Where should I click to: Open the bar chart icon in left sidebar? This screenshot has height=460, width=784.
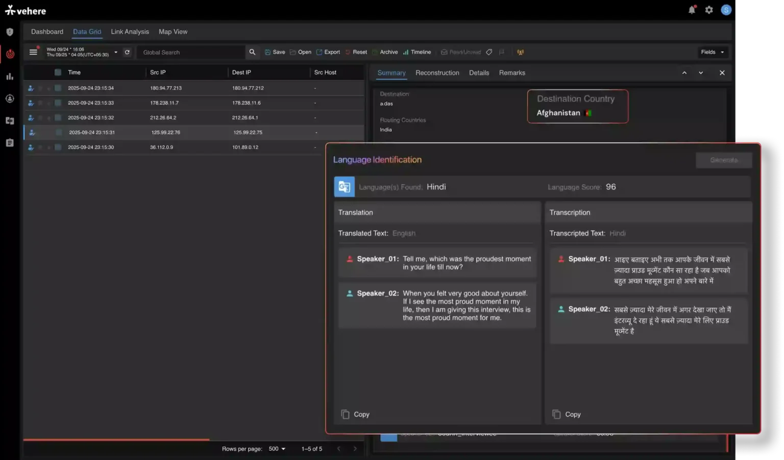click(10, 77)
